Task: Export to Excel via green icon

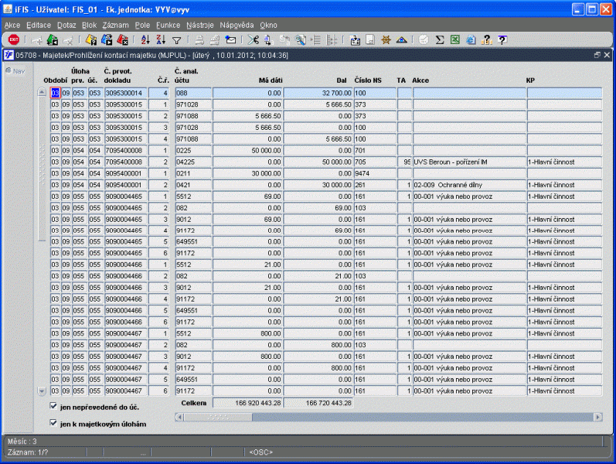Action: pos(455,39)
